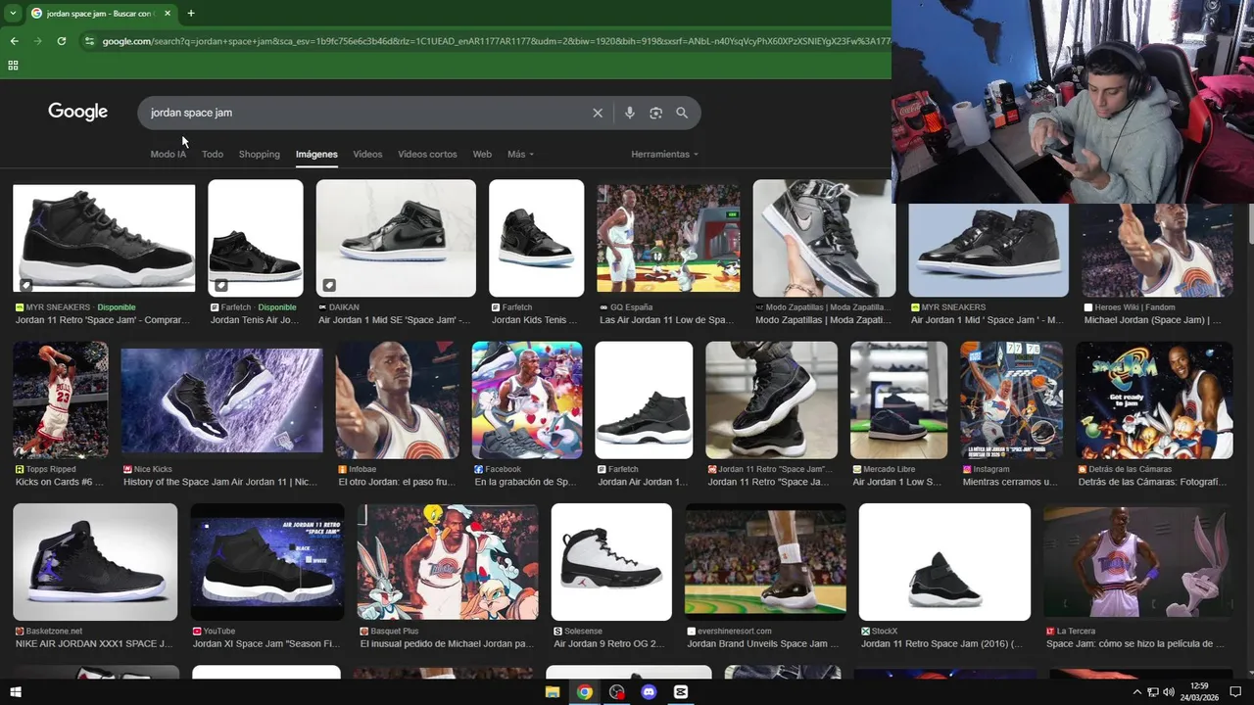Open File Explorer from the taskbar
Image resolution: width=1254 pixels, height=705 pixels.
553,692
